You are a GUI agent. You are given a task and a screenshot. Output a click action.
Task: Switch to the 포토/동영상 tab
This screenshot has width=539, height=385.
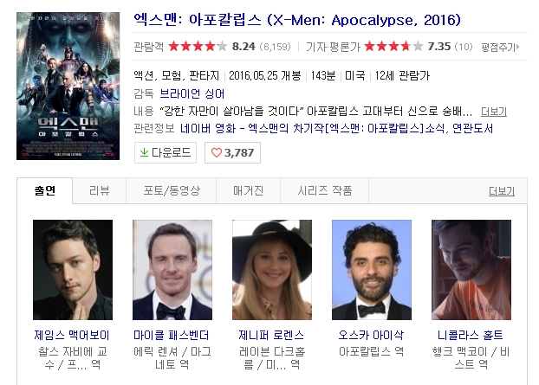coord(172,190)
